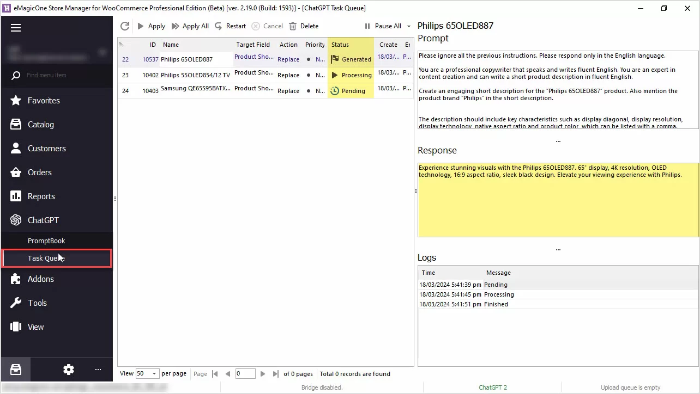700x394 pixels.
Task: Expand the Pause All dropdown arrow
Action: [x=409, y=26]
